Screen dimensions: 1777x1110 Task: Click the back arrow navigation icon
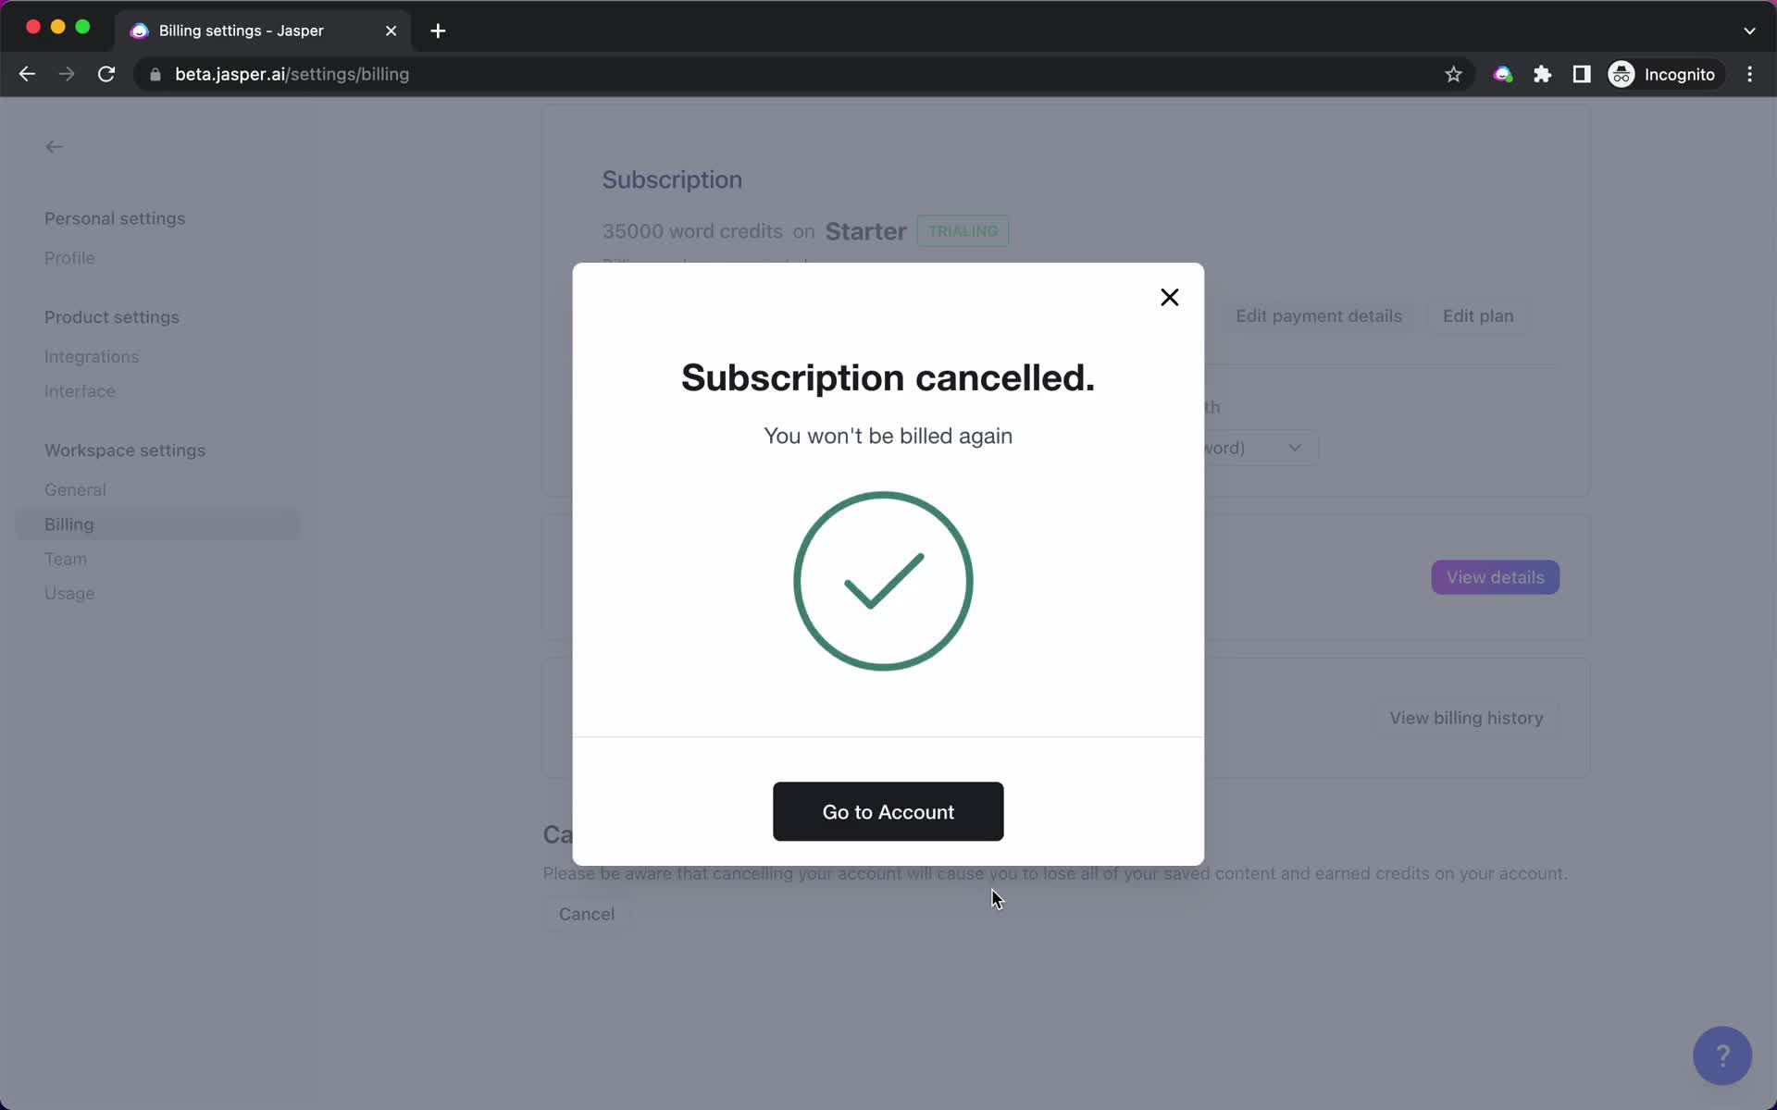(53, 144)
